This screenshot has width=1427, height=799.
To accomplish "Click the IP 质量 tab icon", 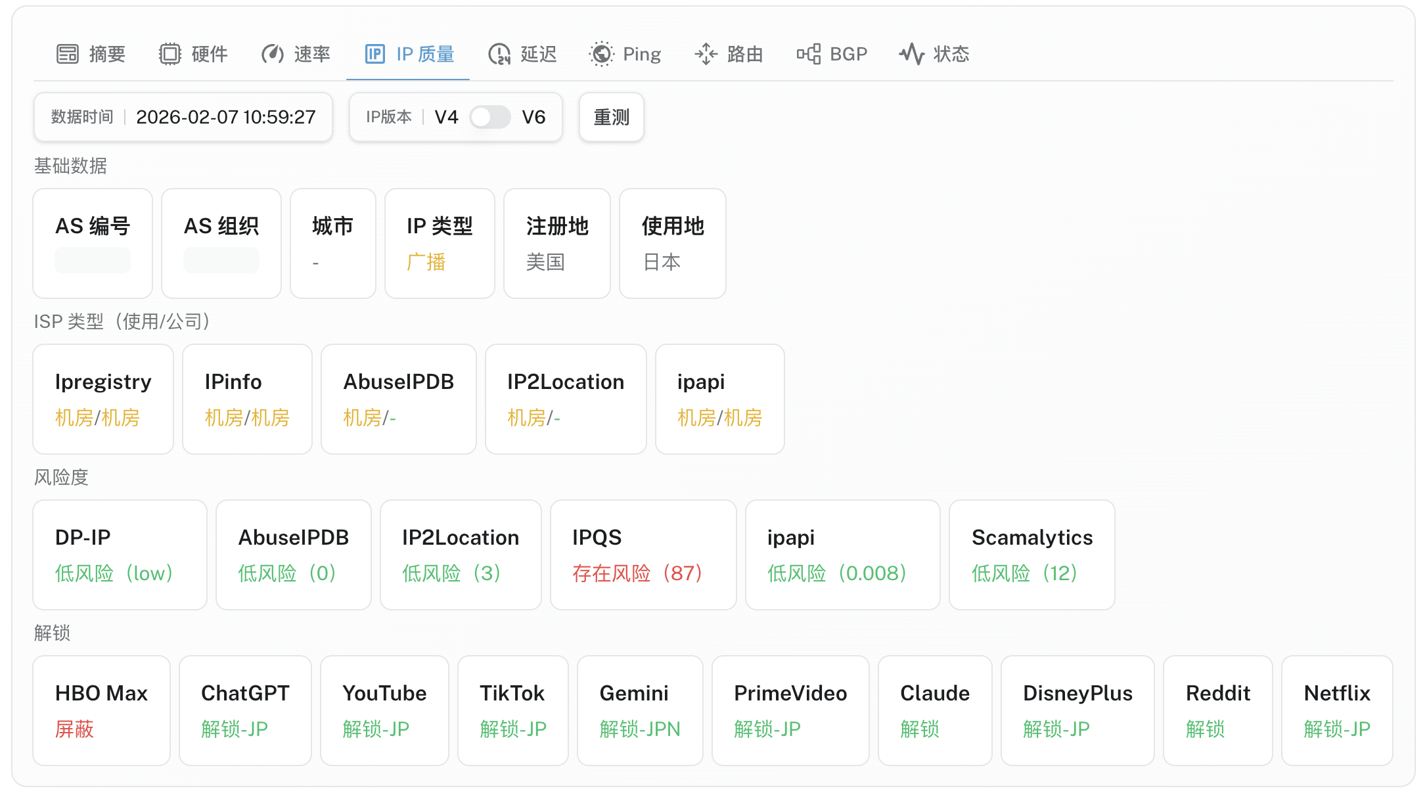I will tap(374, 54).
